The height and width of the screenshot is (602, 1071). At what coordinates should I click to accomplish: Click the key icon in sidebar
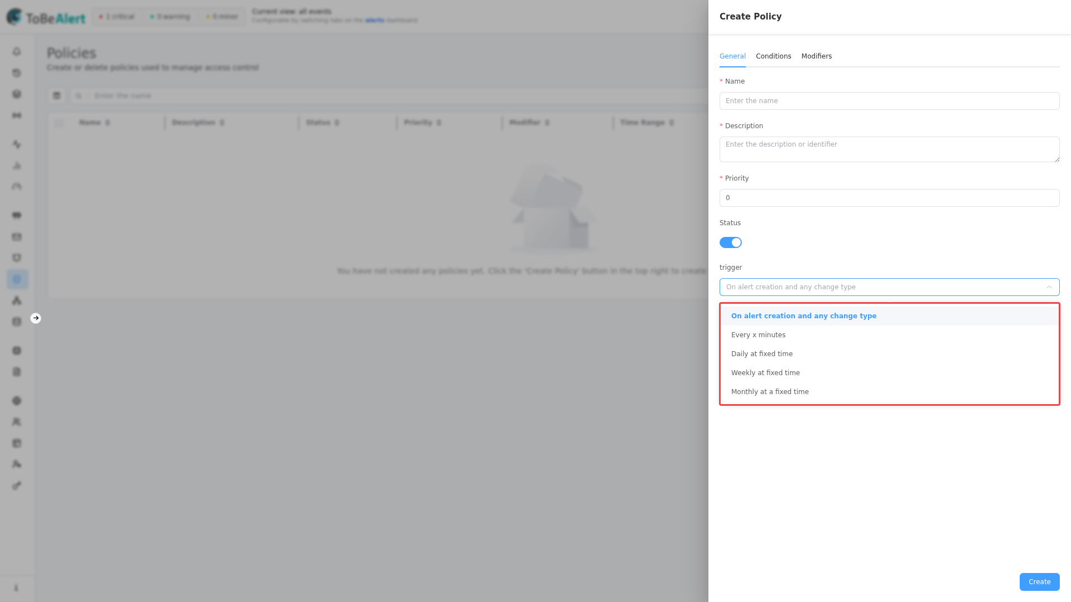[x=17, y=486]
